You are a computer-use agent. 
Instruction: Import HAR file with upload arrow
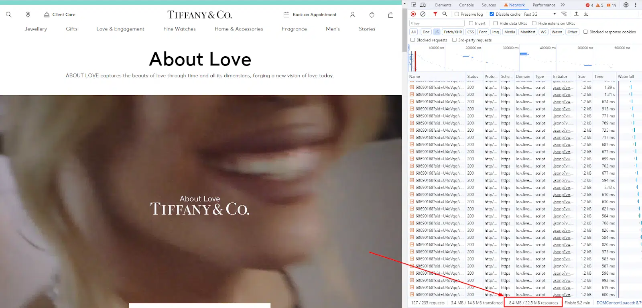577,14
